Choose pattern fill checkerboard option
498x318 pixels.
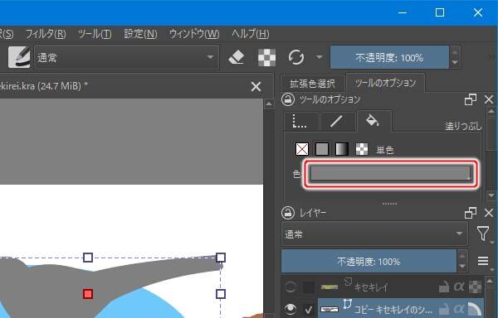click(362, 149)
